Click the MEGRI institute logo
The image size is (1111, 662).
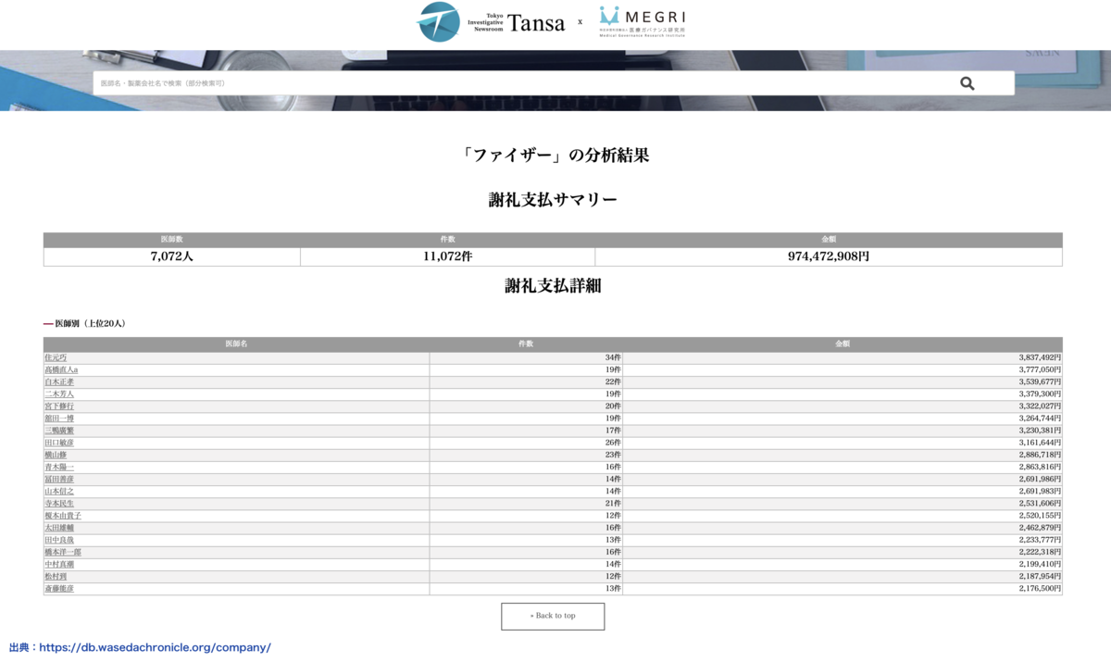[x=642, y=21]
